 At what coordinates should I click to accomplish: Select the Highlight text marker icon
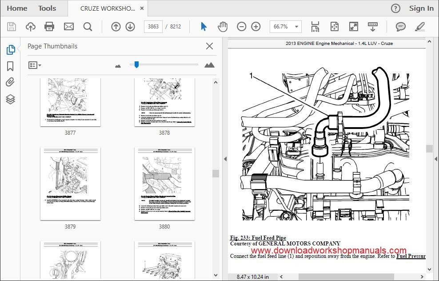(x=420, y=27)
